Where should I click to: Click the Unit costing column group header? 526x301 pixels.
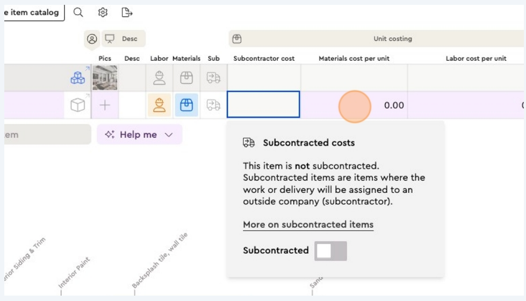tap(376, 39)
